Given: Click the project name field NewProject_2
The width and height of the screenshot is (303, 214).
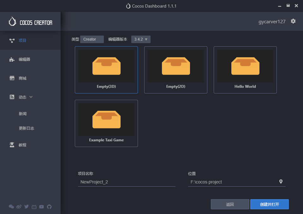Looking at the screenshot, I should coord(127,182).
